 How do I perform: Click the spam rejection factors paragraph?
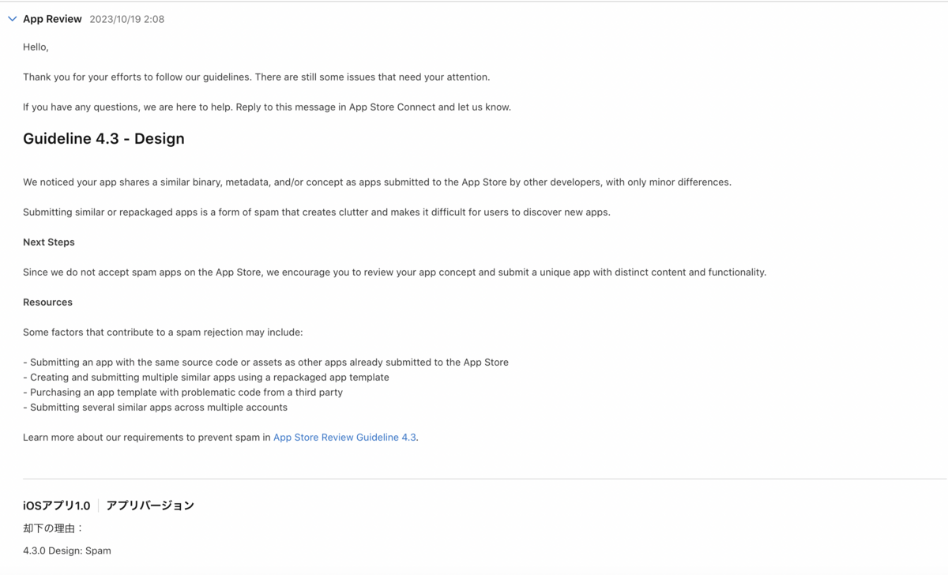(163, 332)
